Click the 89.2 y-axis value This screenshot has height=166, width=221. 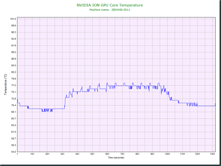[13, 52]
